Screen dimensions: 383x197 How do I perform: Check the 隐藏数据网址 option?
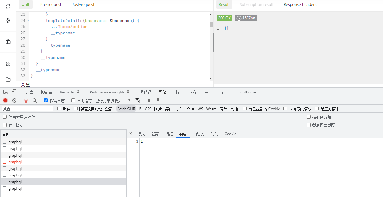click(76, 109)
